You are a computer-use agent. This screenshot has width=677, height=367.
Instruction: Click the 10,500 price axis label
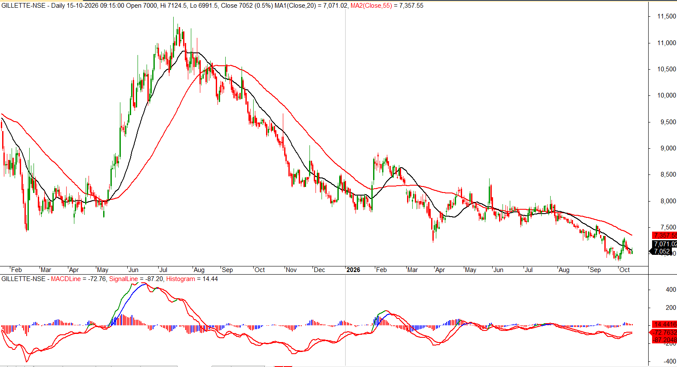667,69
